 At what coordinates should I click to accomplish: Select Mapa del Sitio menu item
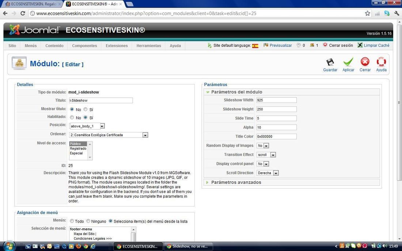tap(84, 234)
